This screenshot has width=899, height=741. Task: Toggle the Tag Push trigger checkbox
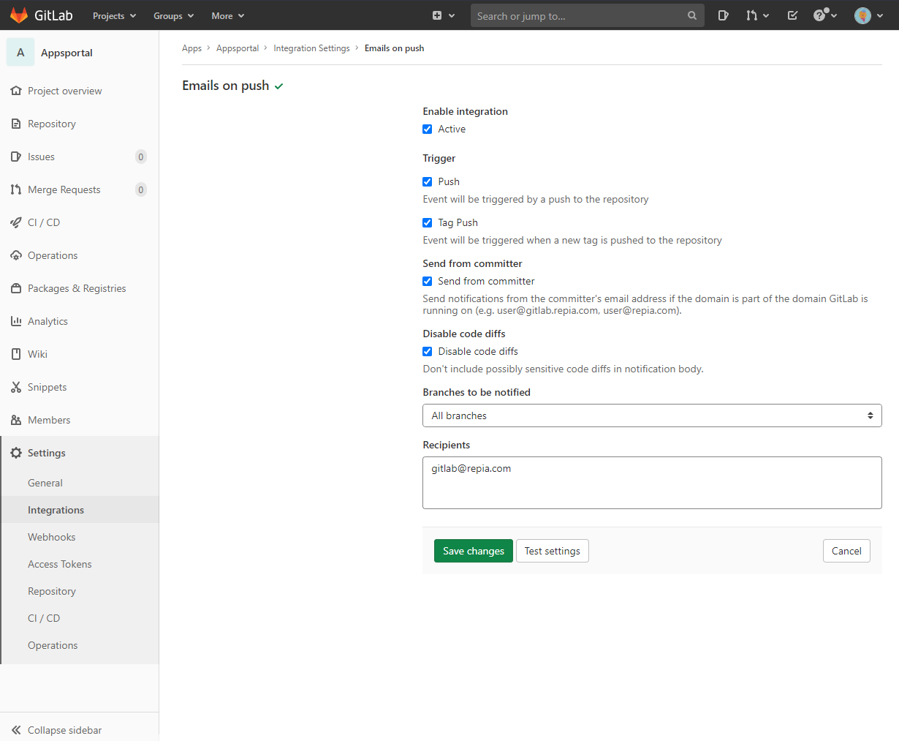(x=428, y=223)
